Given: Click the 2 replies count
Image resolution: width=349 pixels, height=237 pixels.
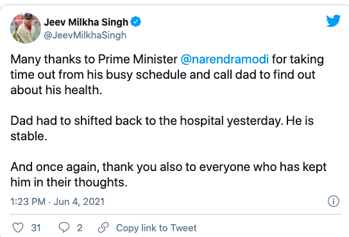Looking at the screenshot, I should [x=80, y=228].
